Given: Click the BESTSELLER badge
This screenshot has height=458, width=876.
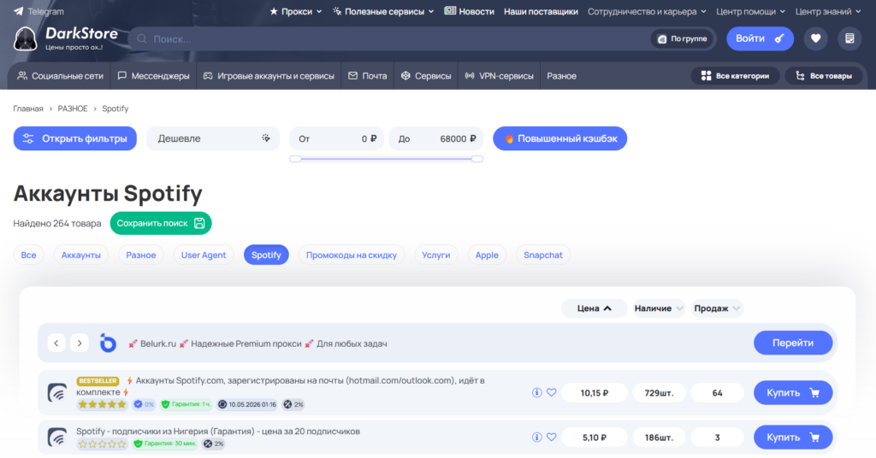Looking at the screenshot, I should [98, 381].
